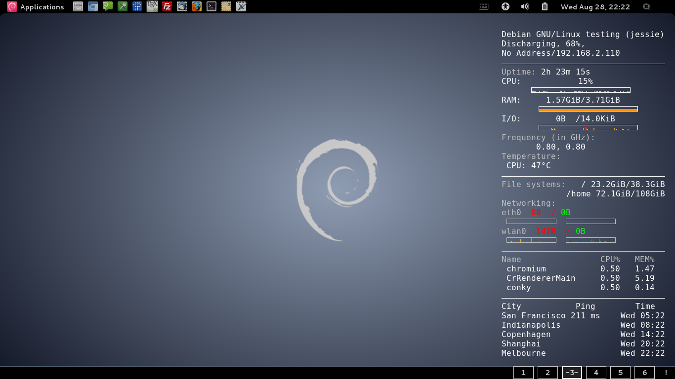The width and height of the screenshot is (675, 379).
Task: Click the I/O activity graph
Action: [x=588, y=127]
